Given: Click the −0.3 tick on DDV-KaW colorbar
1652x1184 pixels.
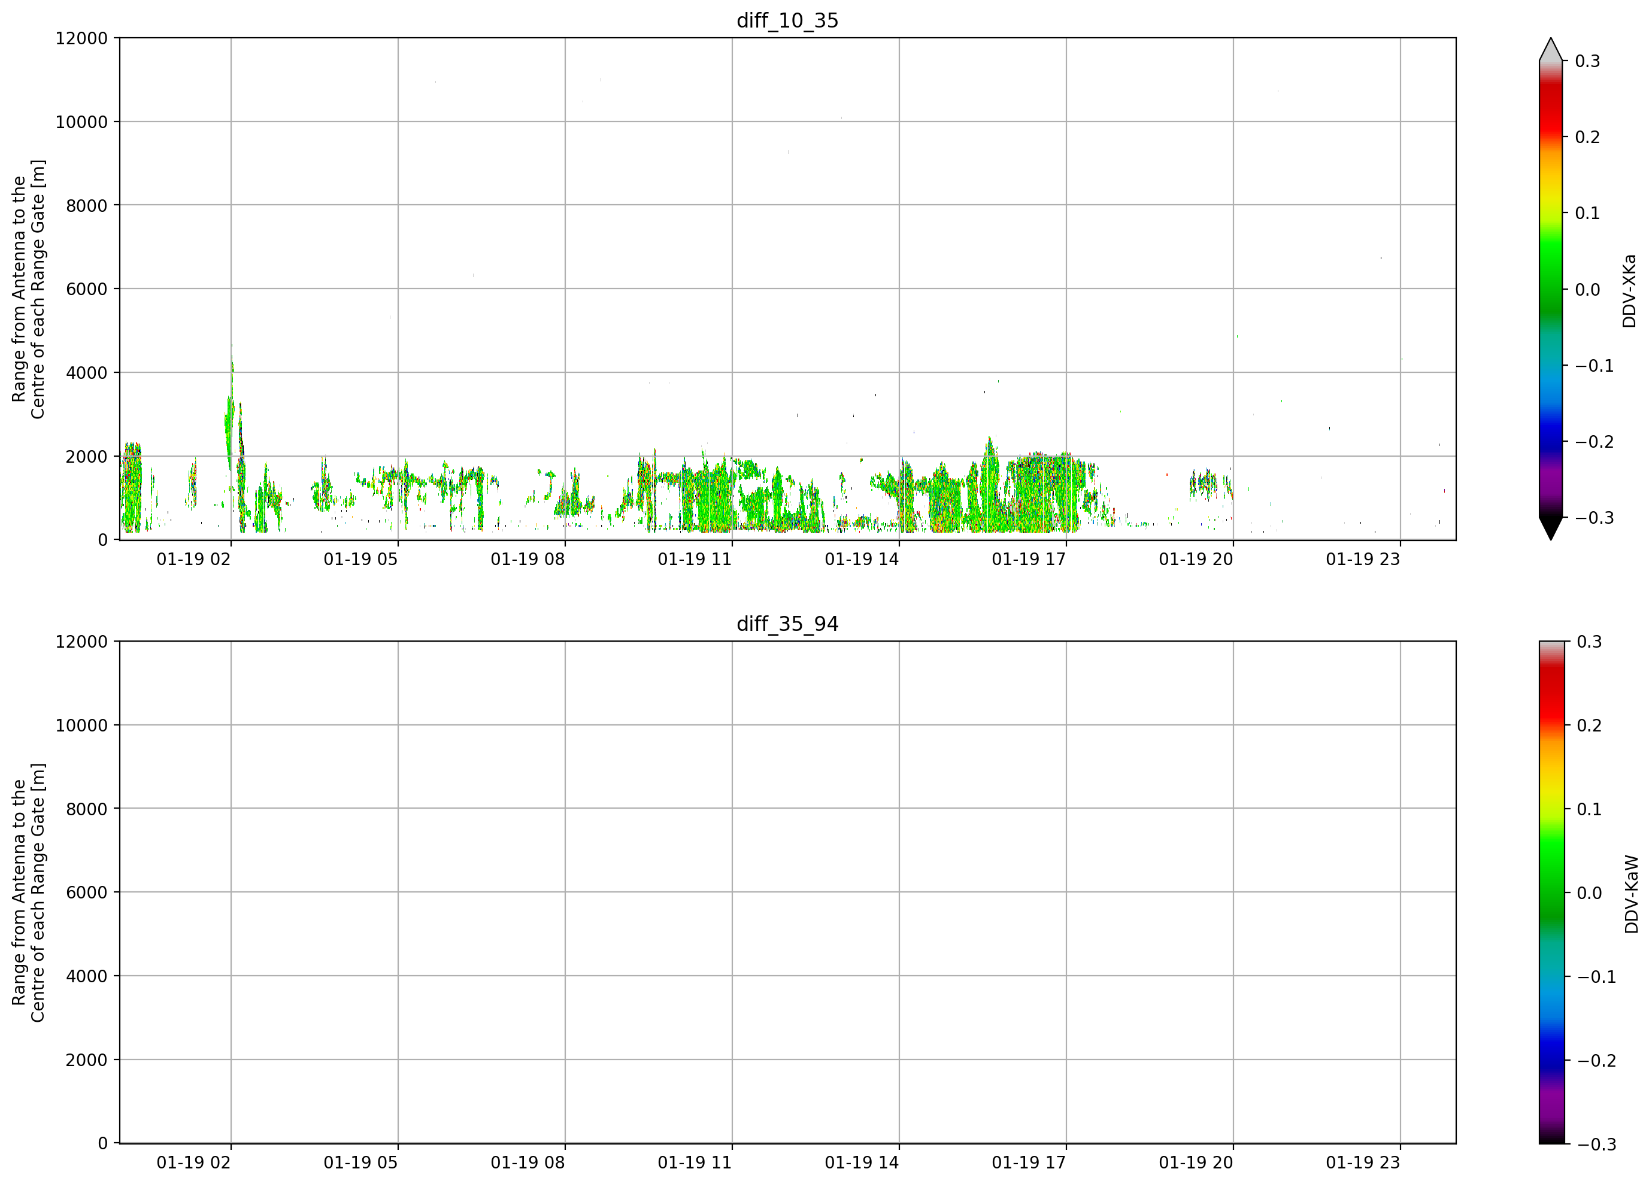Looking at the screenshot, I should (x=1596, y=1144).
